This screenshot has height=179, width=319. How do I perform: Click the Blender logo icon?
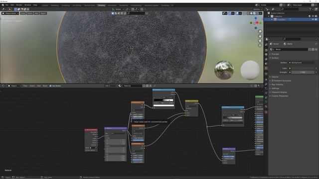click(3, 5)
